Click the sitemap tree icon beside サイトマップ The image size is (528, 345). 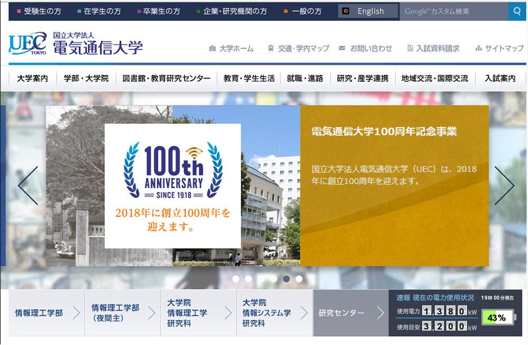pos(479,48)
